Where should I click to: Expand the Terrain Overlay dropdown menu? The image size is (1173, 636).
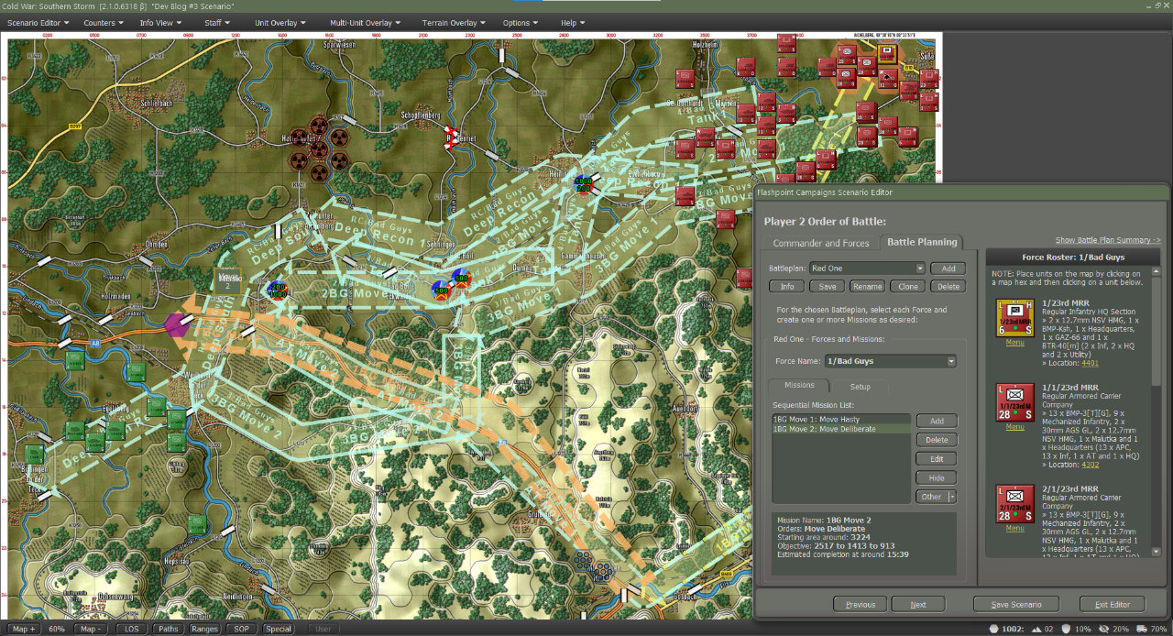[x=455, y=22]
